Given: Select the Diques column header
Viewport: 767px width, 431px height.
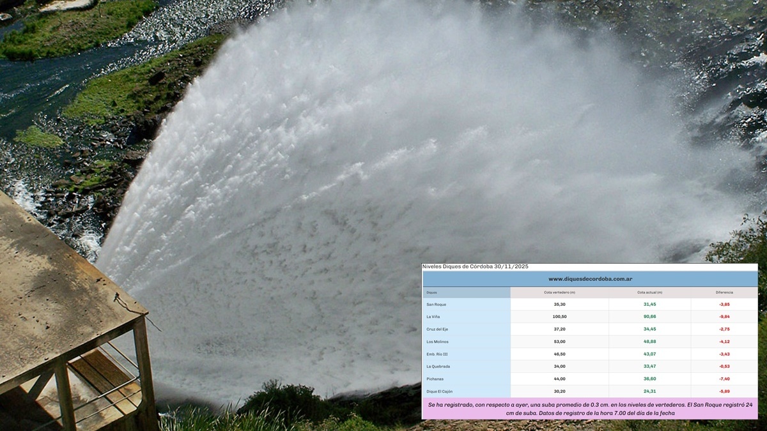Looking at the screenshot, I should pos(432,292).
